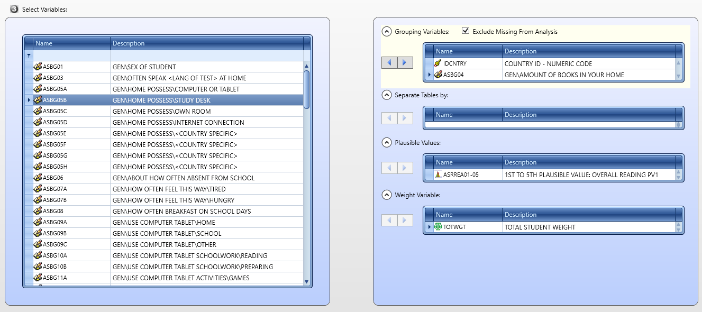Click left arrow button for Plausible Values

click(389, 168)
